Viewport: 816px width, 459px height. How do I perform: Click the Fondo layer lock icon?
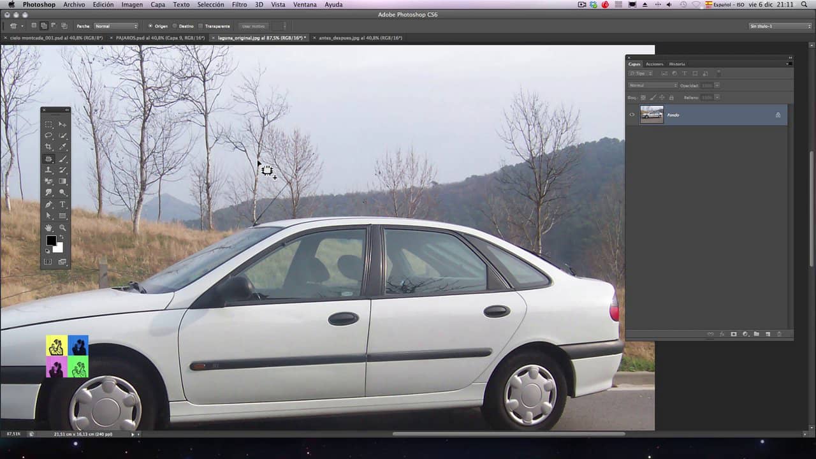(x=778, y=115)
